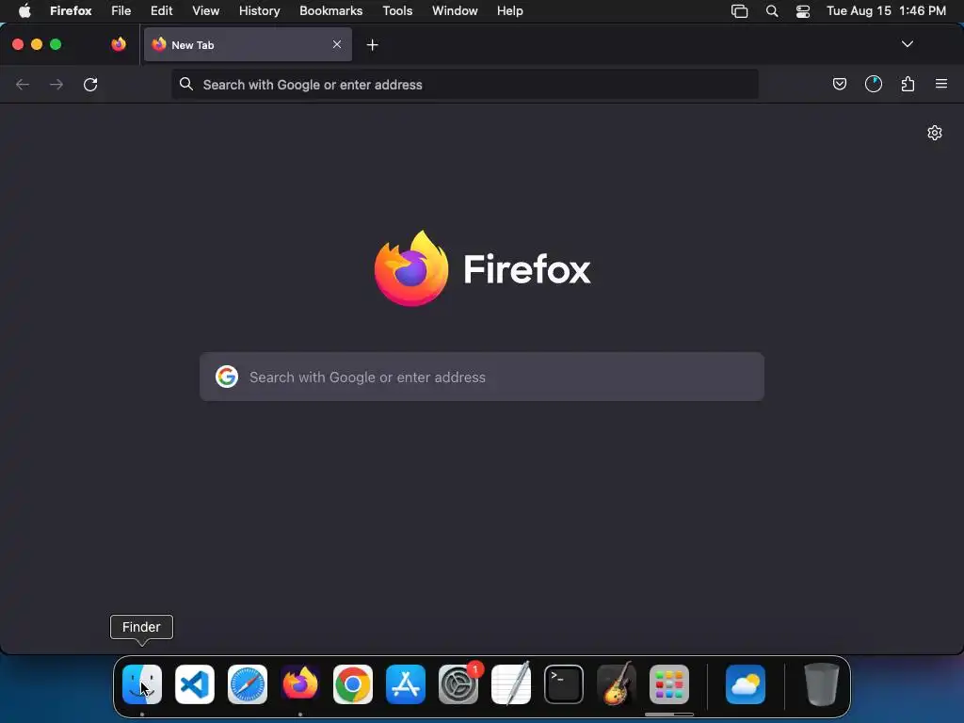
Task: Launch Terminal from the Dock
Action: tap(564, 684)
